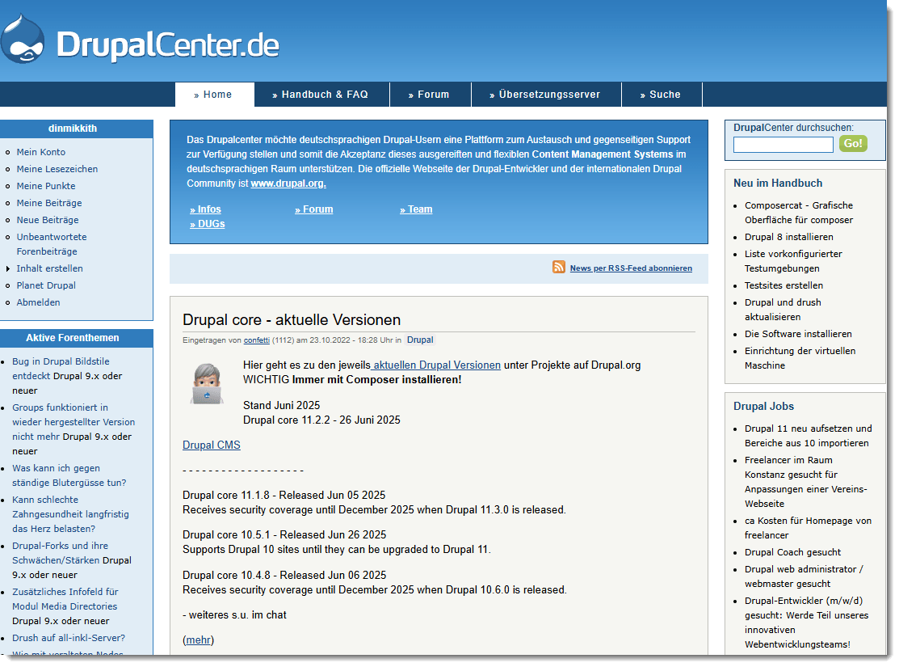Open topic Zusätzliches Infofeld für Modul Media Directories
The image size is (899, 667).
pos(65,599)
